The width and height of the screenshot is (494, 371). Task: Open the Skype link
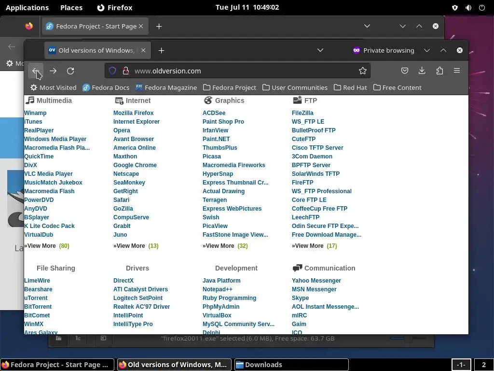[x=300, y=298]
